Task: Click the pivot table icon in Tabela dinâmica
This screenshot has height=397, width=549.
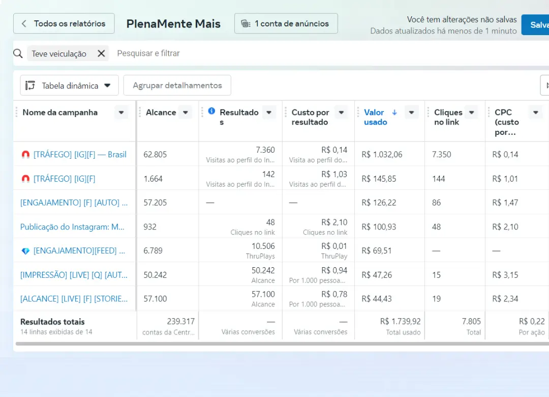Action: tap(30, 86)
